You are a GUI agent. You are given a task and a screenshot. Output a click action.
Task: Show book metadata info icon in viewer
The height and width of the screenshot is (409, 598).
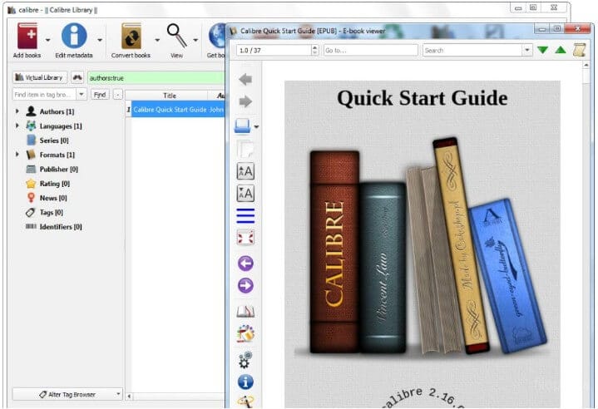(x=245, y=382)
